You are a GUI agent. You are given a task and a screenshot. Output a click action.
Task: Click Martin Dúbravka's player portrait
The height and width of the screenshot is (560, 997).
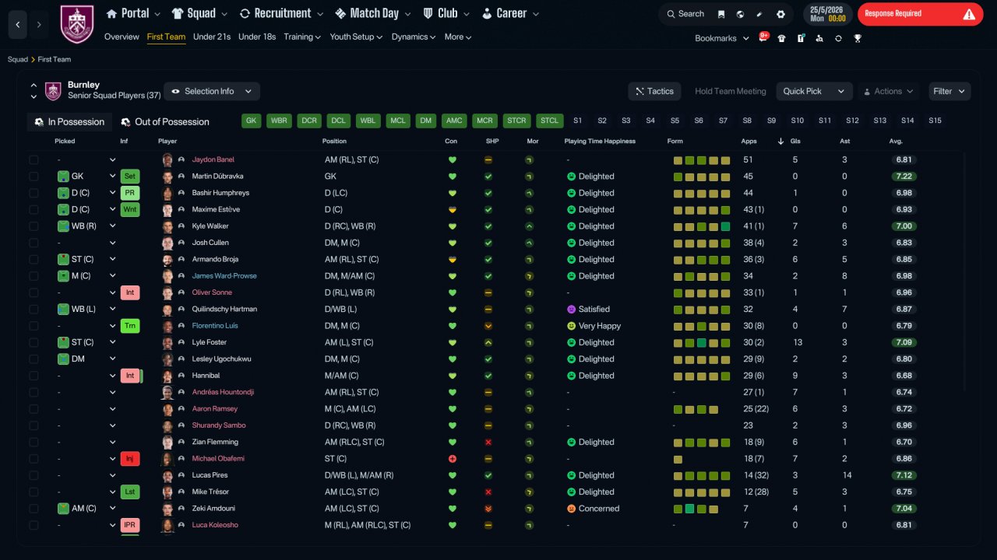167,177
